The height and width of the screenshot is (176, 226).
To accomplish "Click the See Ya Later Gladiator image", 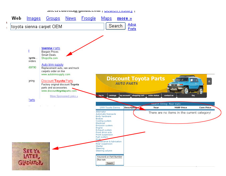I will coord(31,156).
